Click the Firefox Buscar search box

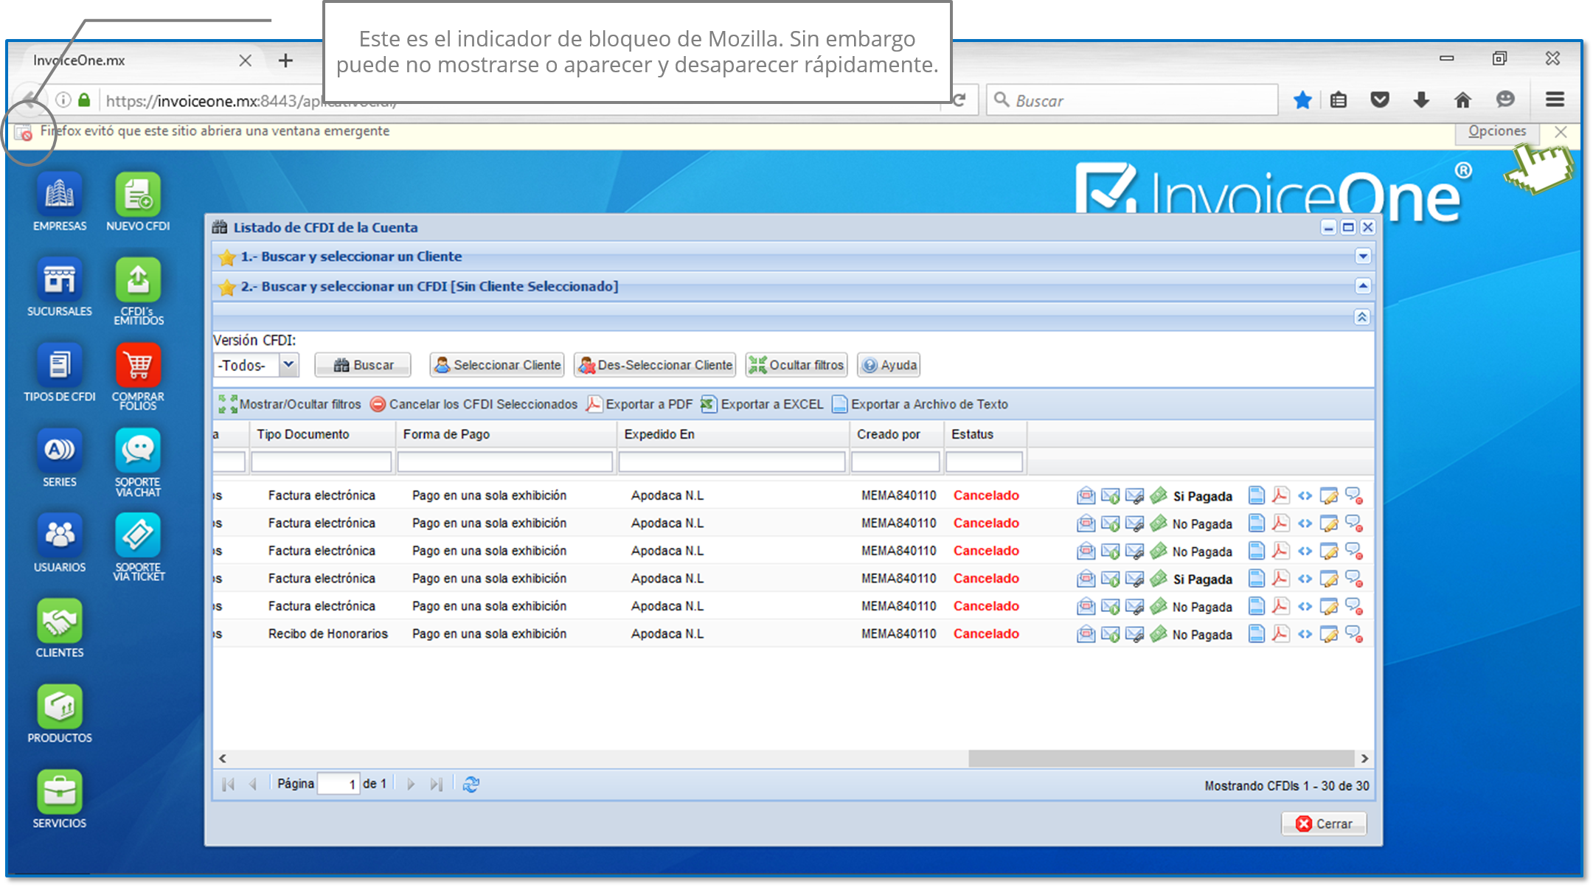click(x=1132, y=100)
